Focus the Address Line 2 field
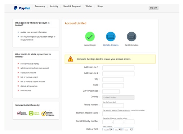The width and height of the screenshot is (183, 134). pyautogui.click(x=118, y=74)
